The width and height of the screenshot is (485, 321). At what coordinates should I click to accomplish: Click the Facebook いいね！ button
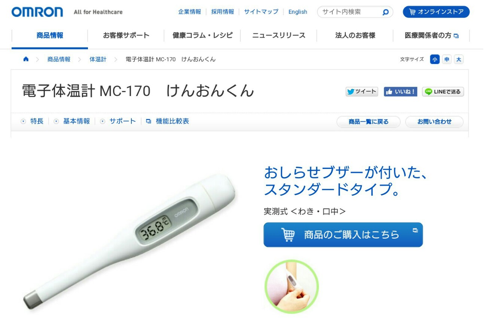400,92
